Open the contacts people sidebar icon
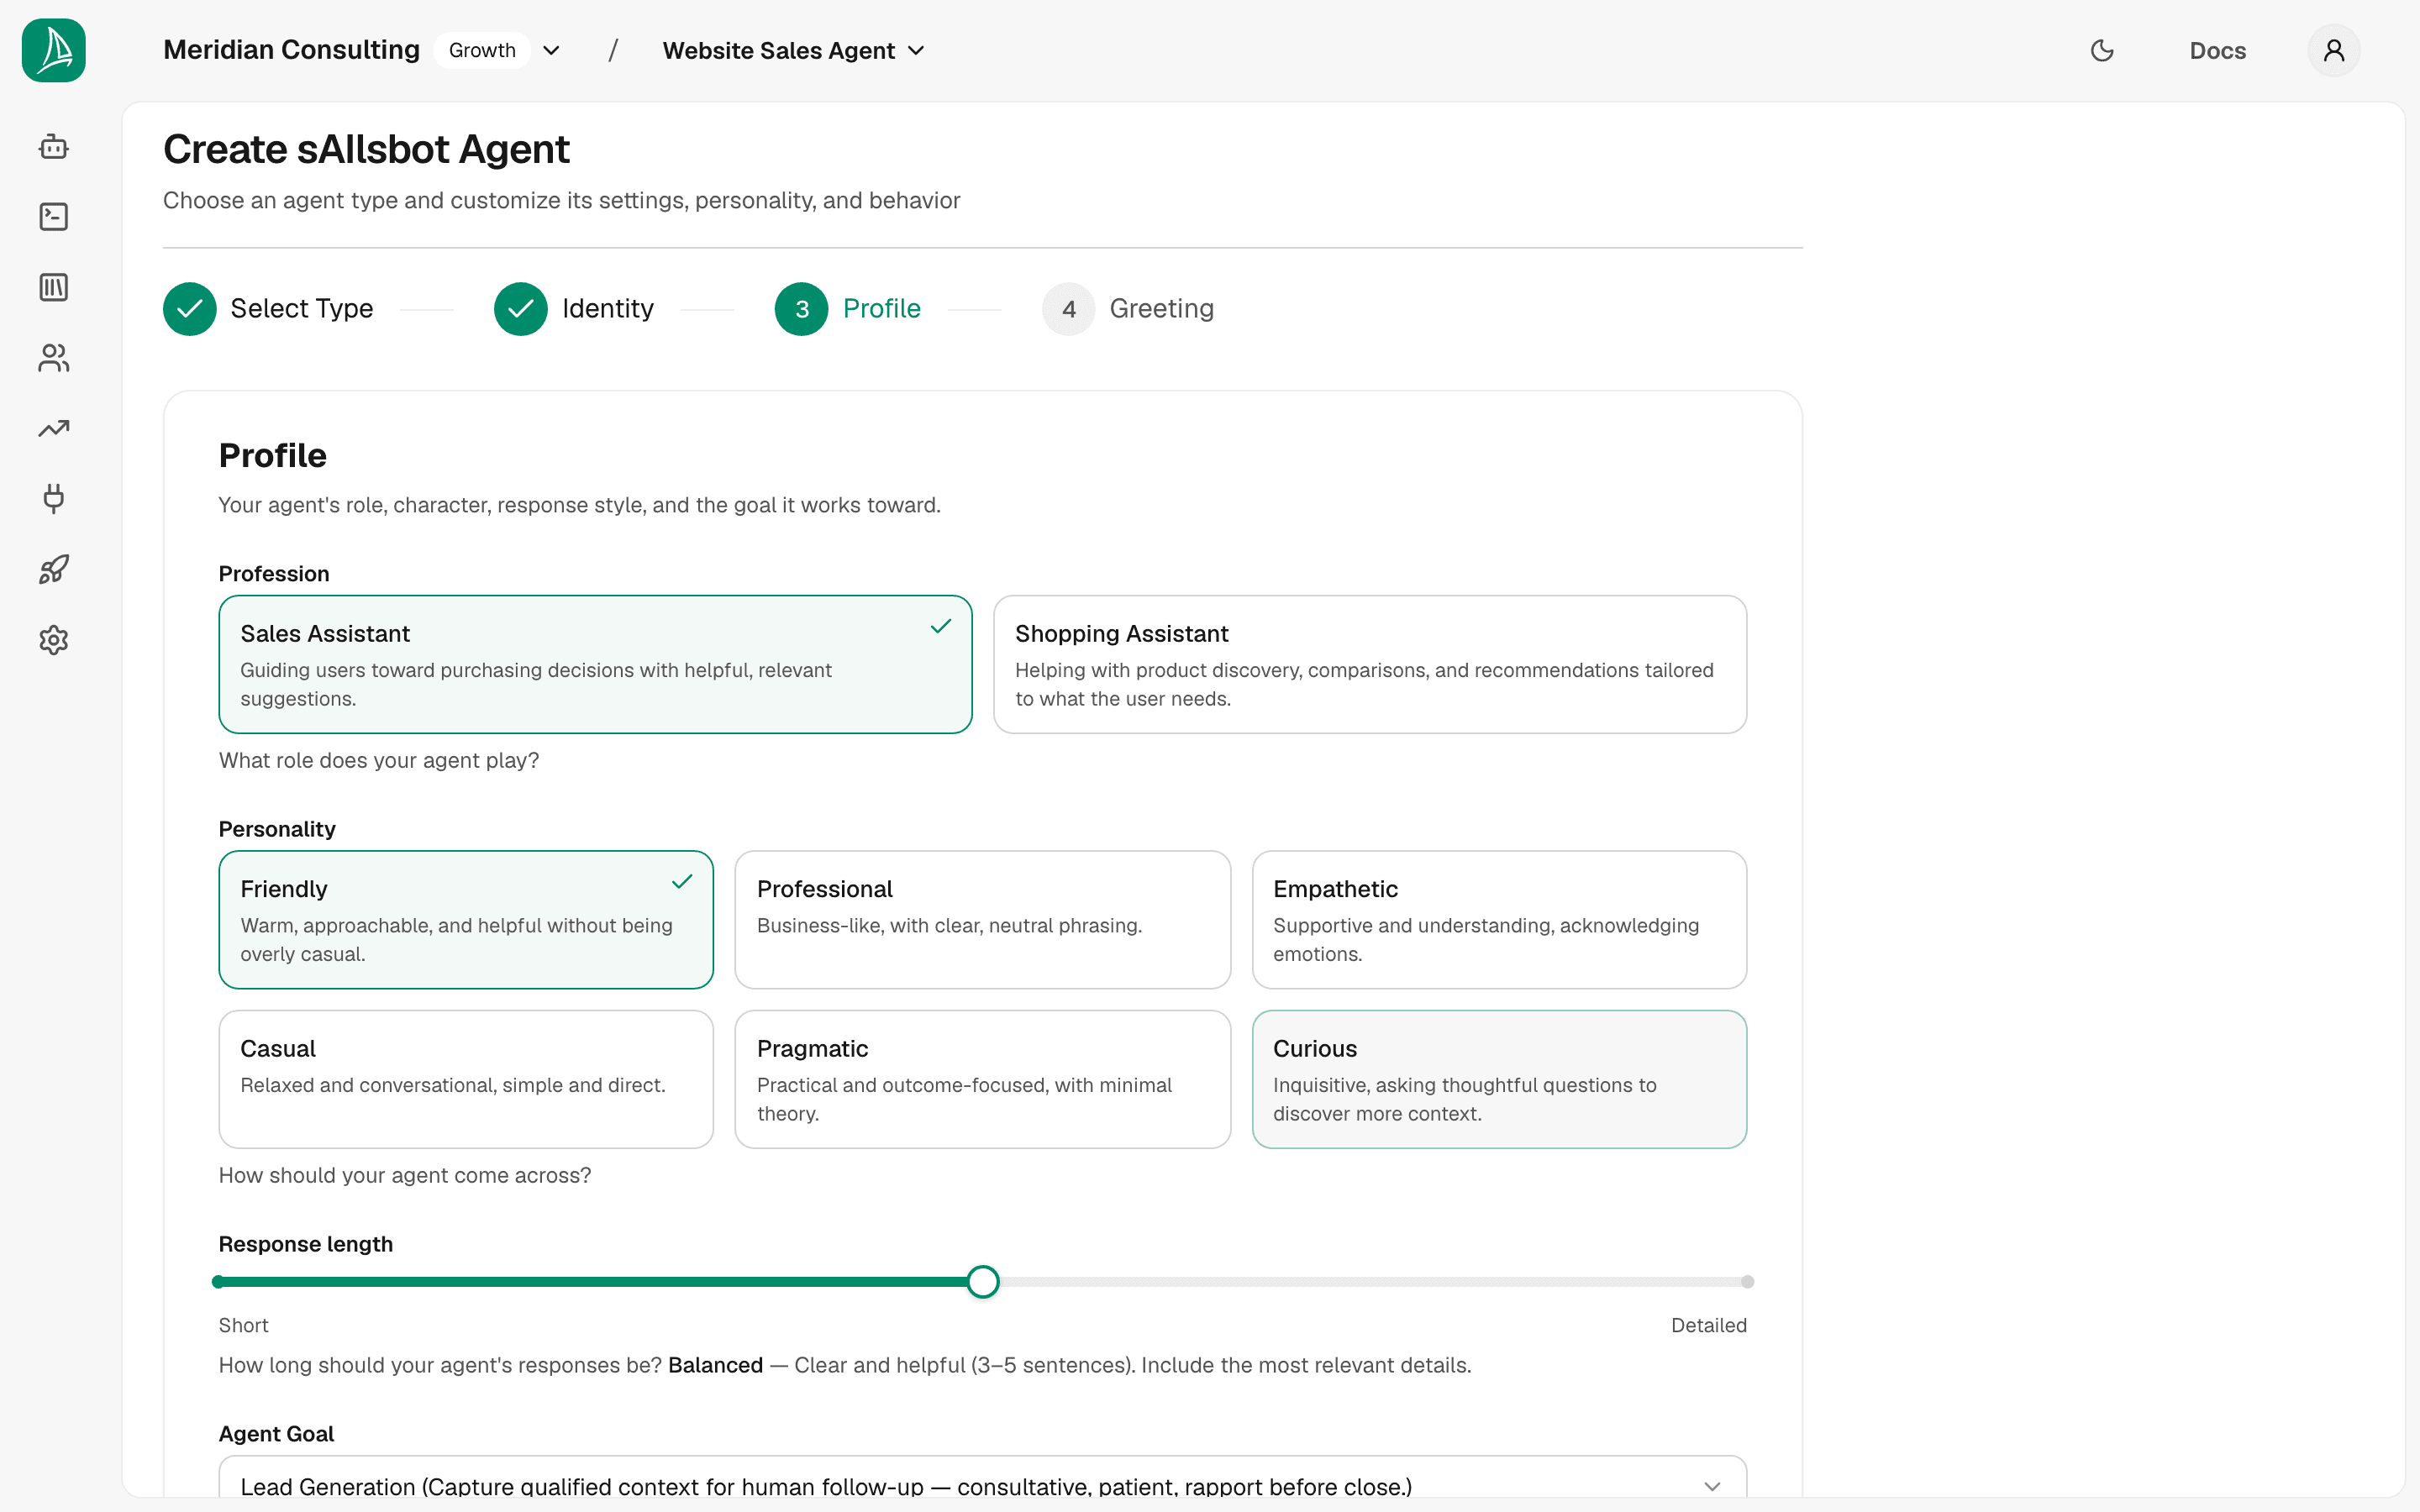The width and height of the screenshot is (2420, 1512). [x=54, y=358]
